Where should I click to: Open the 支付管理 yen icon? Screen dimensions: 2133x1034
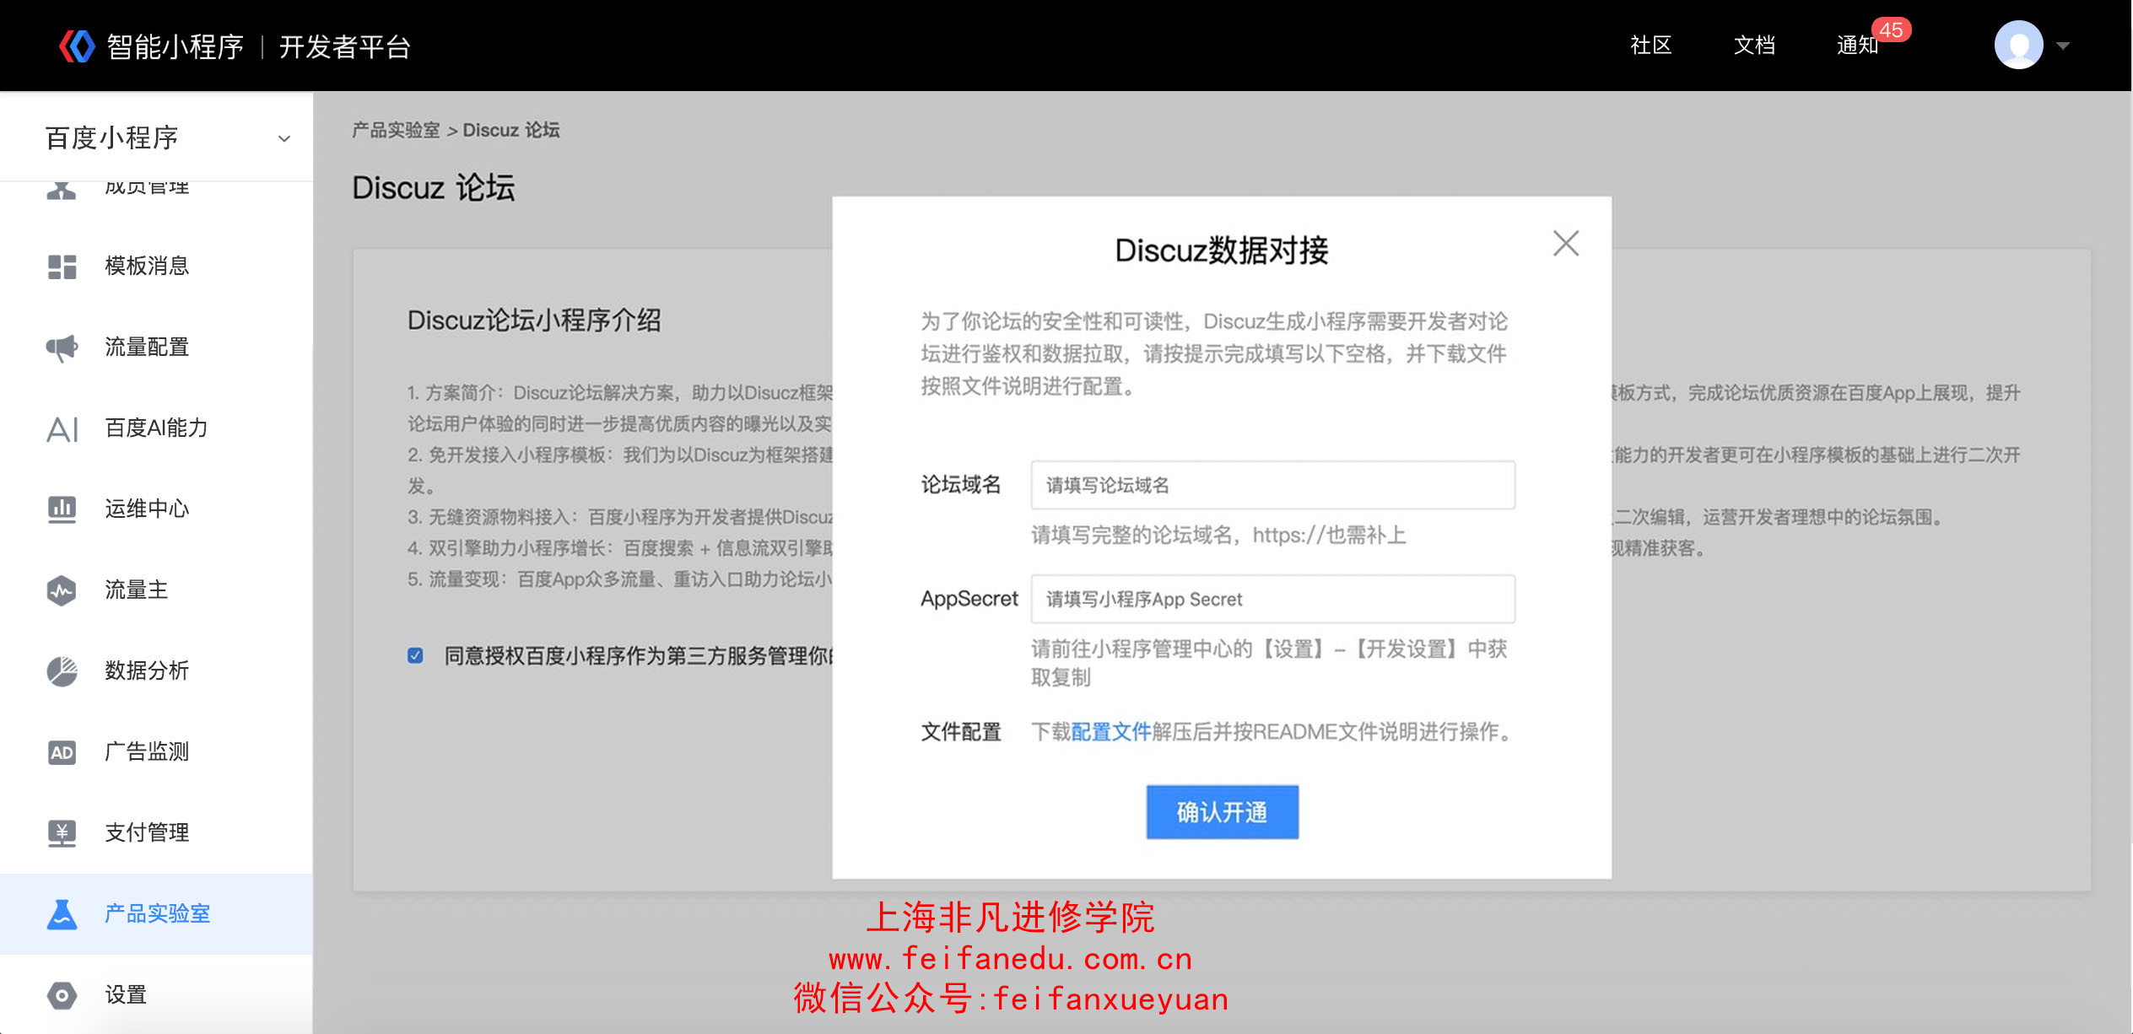pyautogui.click(x=62, y=833)
